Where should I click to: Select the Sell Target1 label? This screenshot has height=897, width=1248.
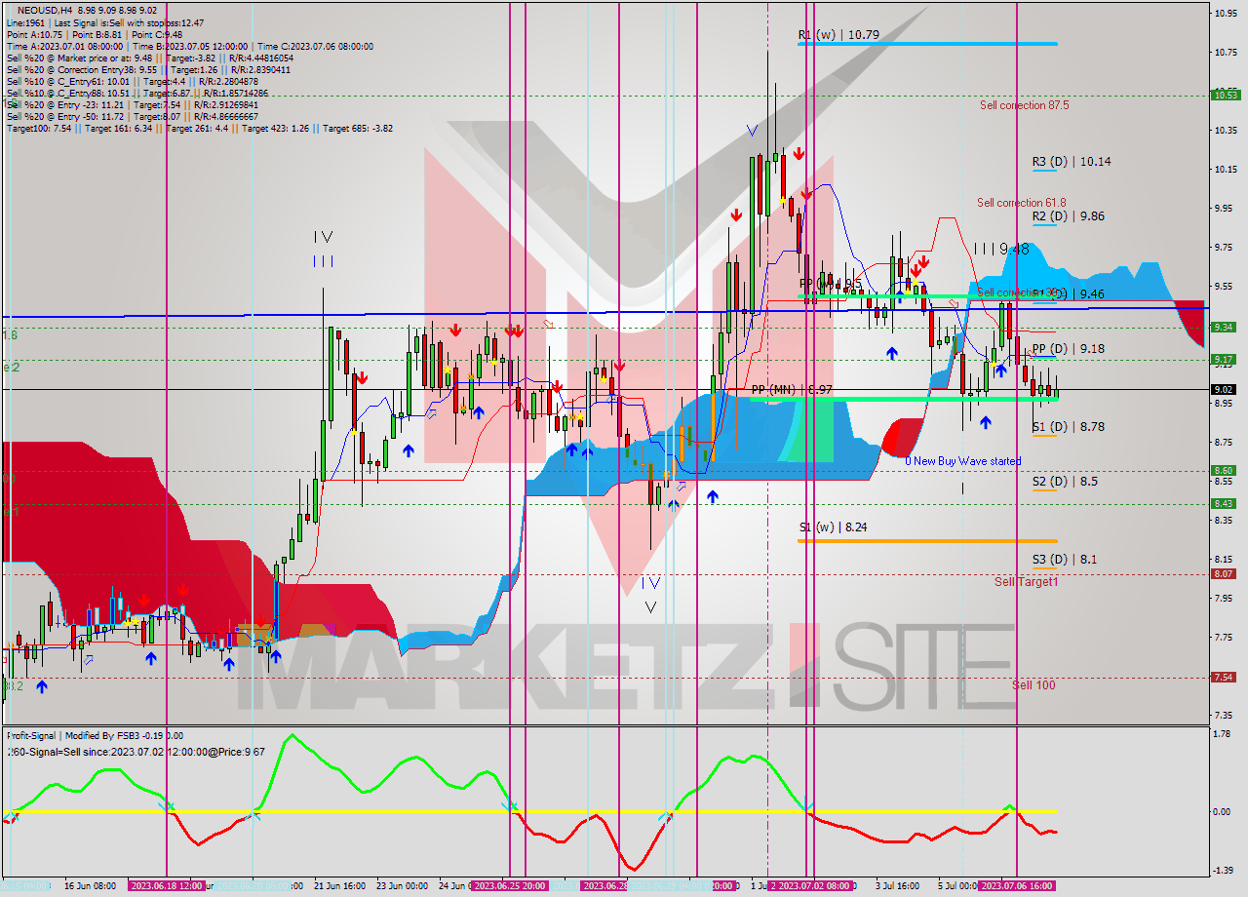coord(1026,582)
